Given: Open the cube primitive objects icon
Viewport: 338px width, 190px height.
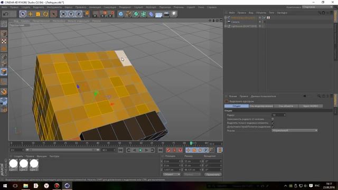Looking at the screenshot, I should coord(121,14).
